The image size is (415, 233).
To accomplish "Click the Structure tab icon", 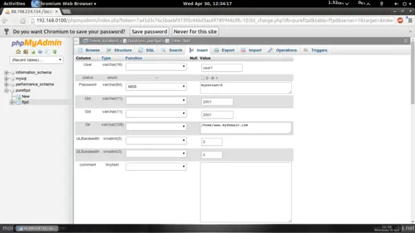I will [x=109, y=50].
